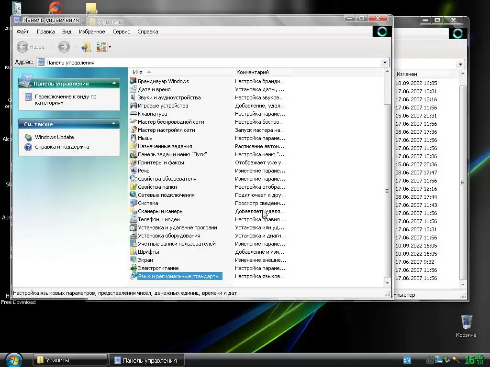Switch to Утилиты taskbar button
The image size is (490, 367).
(x=70, y=360)
